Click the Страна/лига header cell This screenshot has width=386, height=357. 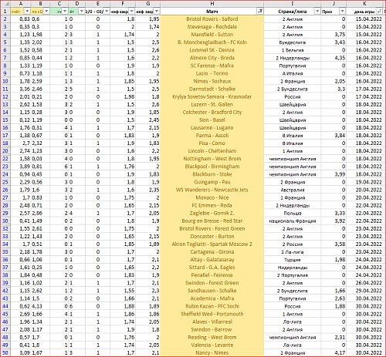293,12
